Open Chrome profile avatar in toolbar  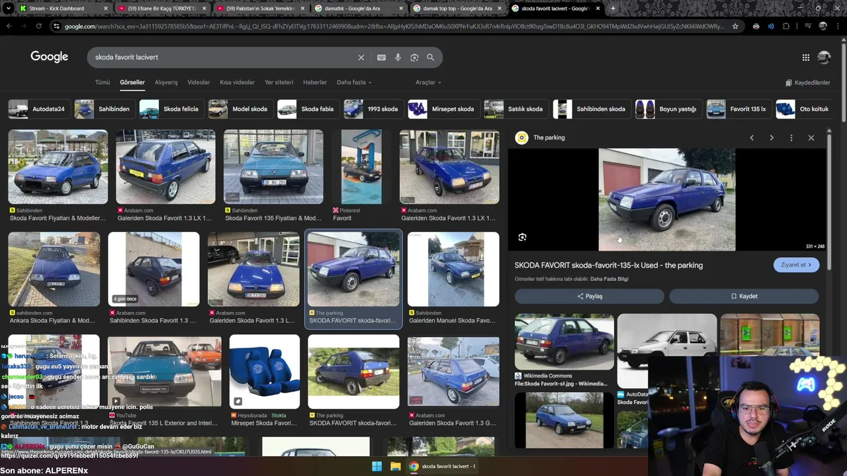pos(823,26)
